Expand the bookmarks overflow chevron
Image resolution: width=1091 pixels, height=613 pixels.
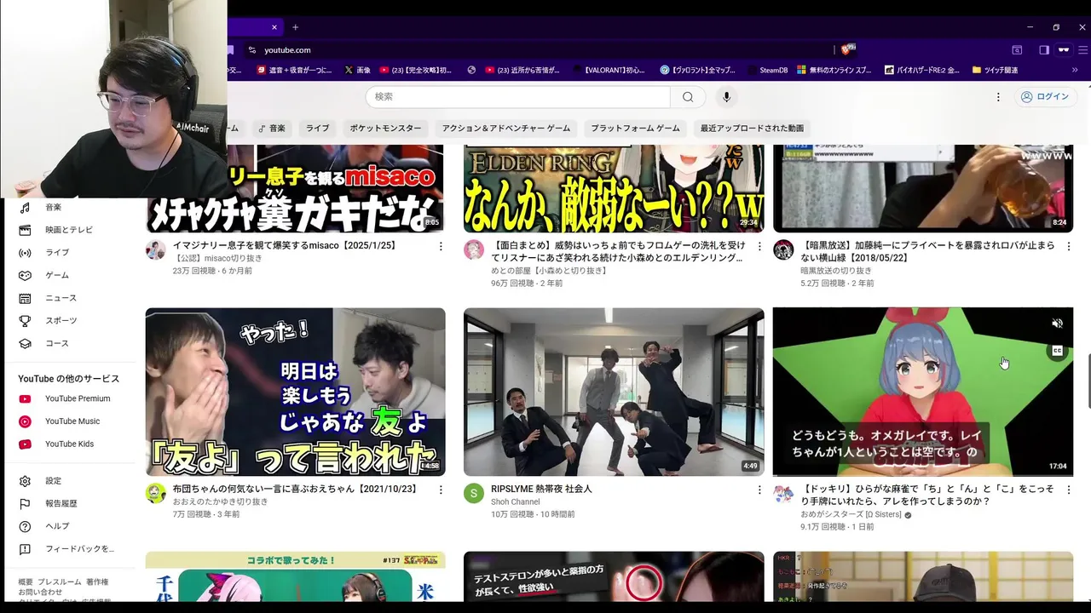(1073, 71)
